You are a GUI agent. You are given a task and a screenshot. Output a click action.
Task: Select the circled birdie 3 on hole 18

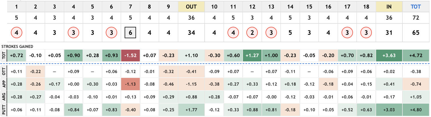366,33
